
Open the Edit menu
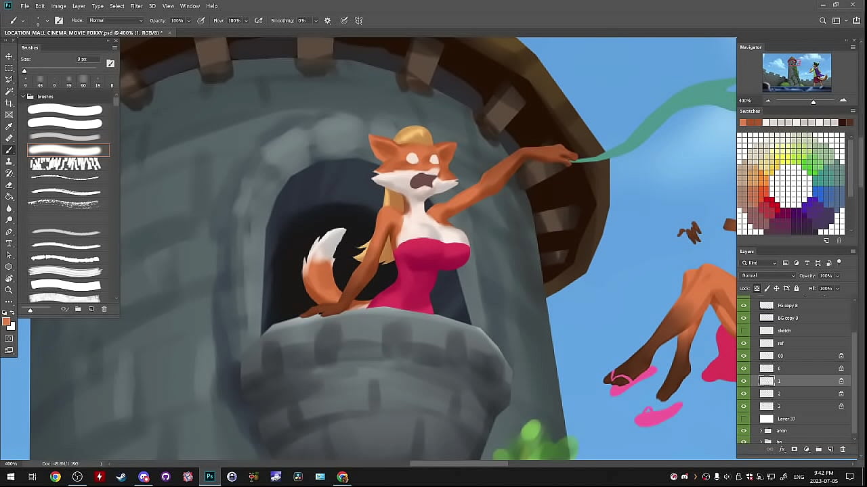coord(40,6)
